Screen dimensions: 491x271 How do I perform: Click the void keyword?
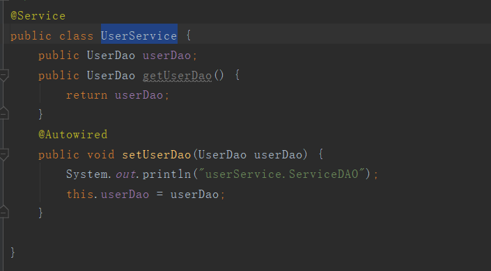tap(101, 155)
